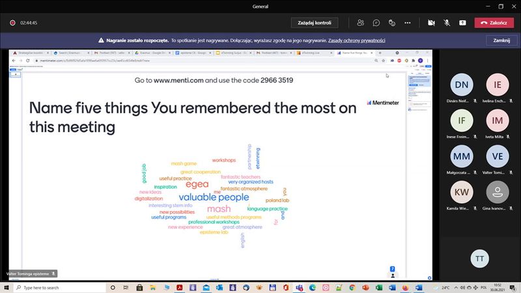Select the VE participant avatar
The width and height of the screenshot is (521, 293).
click(x=498, y=156)
